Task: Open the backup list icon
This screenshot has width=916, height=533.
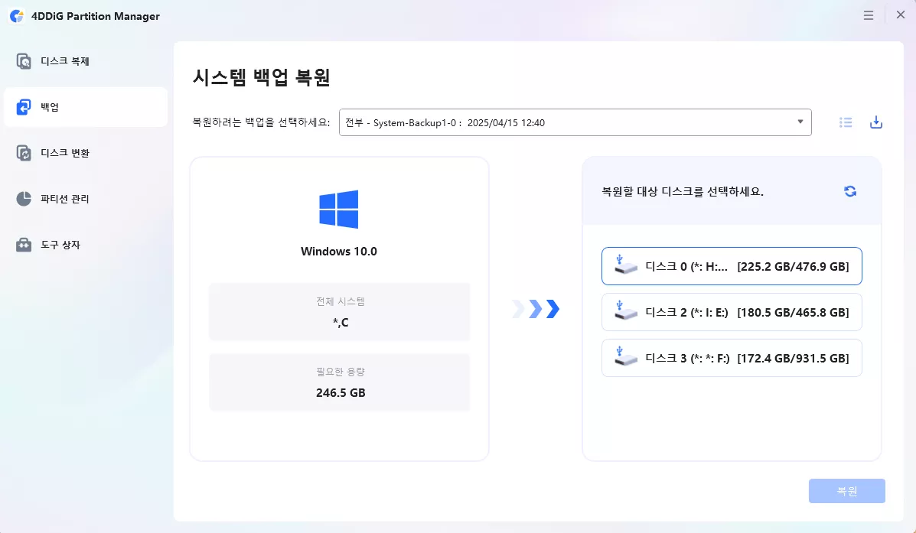Action: 846,122
